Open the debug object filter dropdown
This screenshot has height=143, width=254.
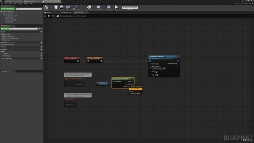[130, 8]
